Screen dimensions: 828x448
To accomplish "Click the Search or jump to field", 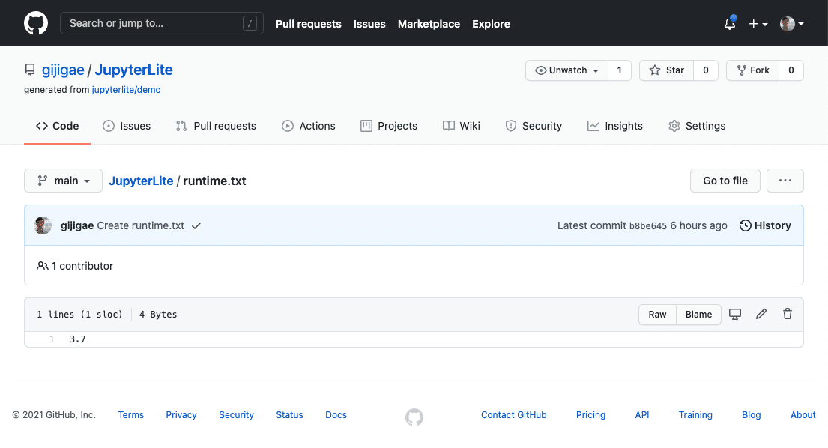I will tap(161, 23).
